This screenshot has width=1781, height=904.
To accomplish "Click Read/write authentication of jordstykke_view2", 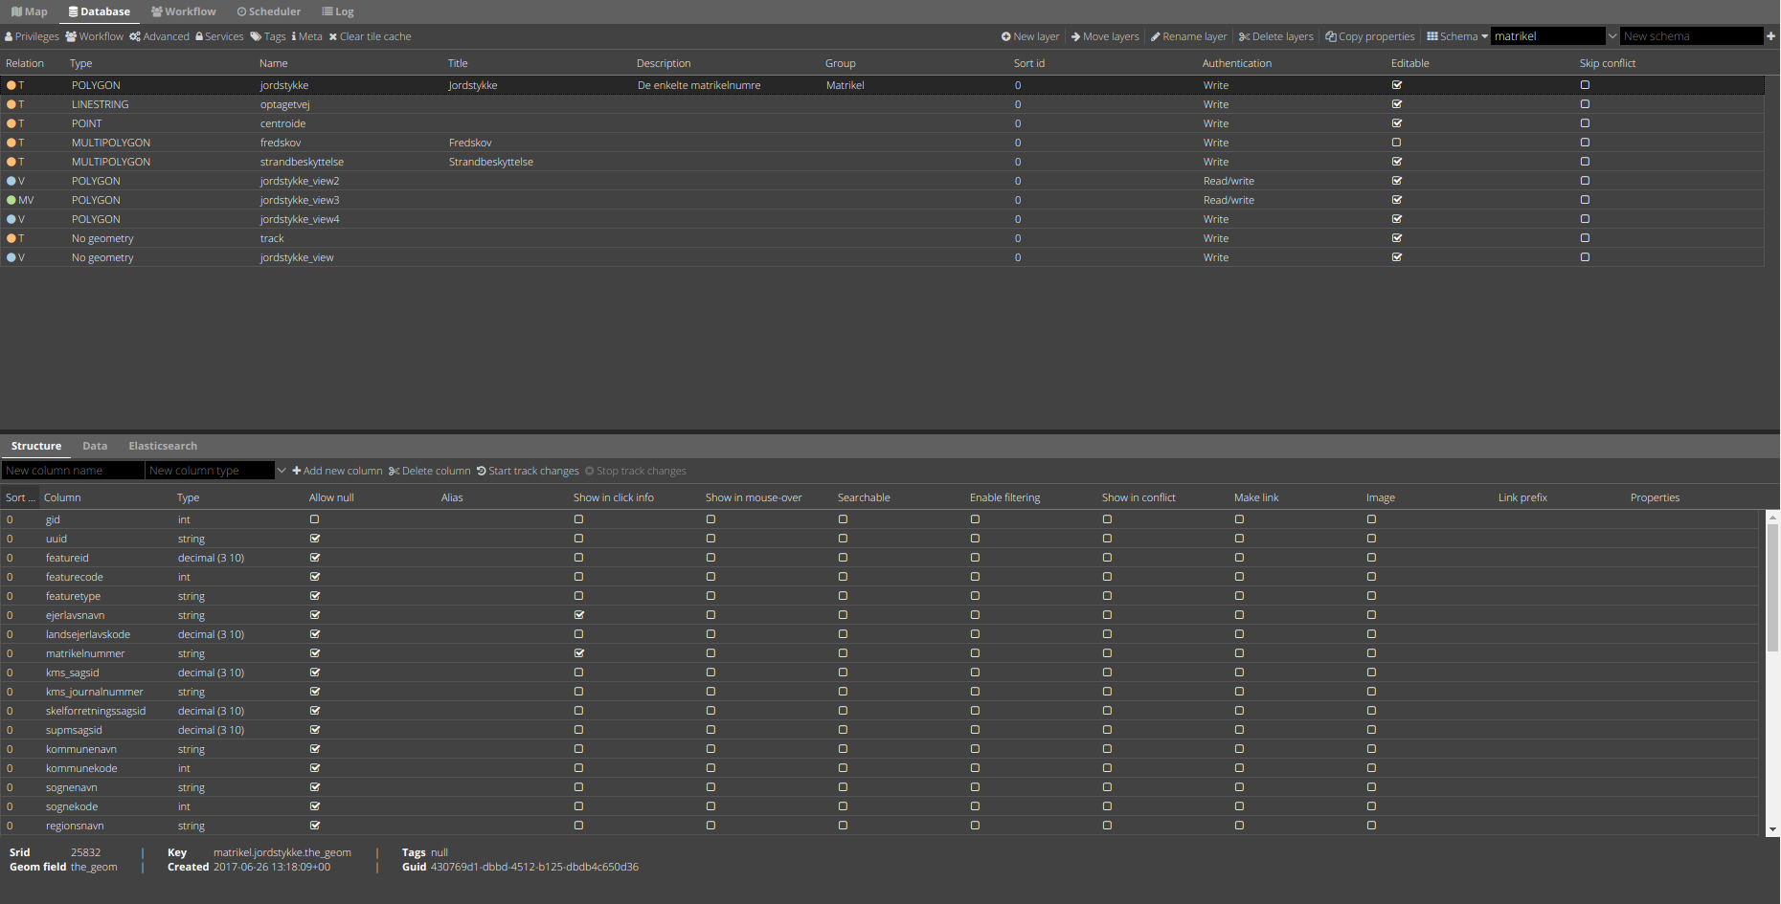I will [1229, 181].
